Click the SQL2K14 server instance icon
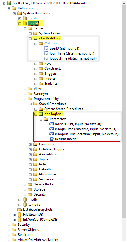The width and height of the screenshot is (127, 242). (x=9, y=3)
